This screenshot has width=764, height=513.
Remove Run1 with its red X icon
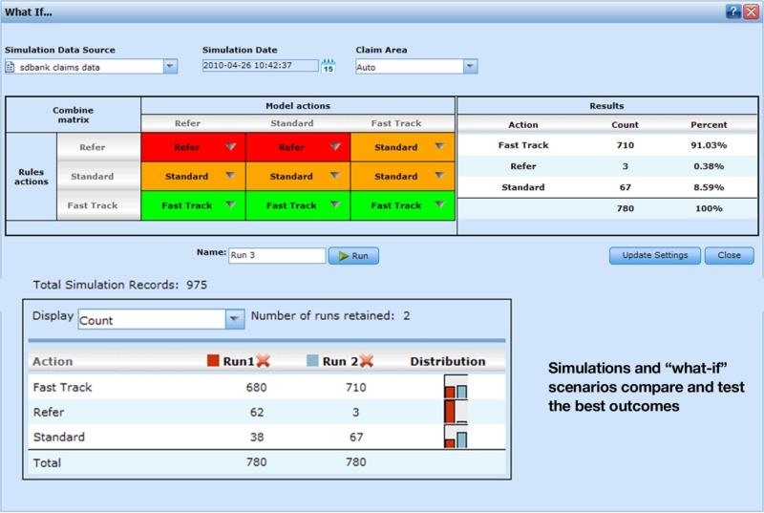(x=264, y=361)
